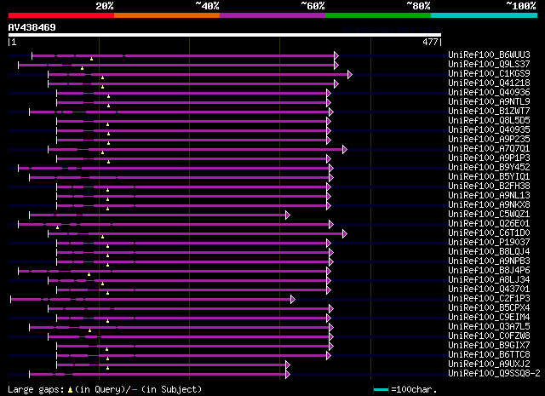Click the =100char. scale text

pyautogui.click(x=414, y=389)
